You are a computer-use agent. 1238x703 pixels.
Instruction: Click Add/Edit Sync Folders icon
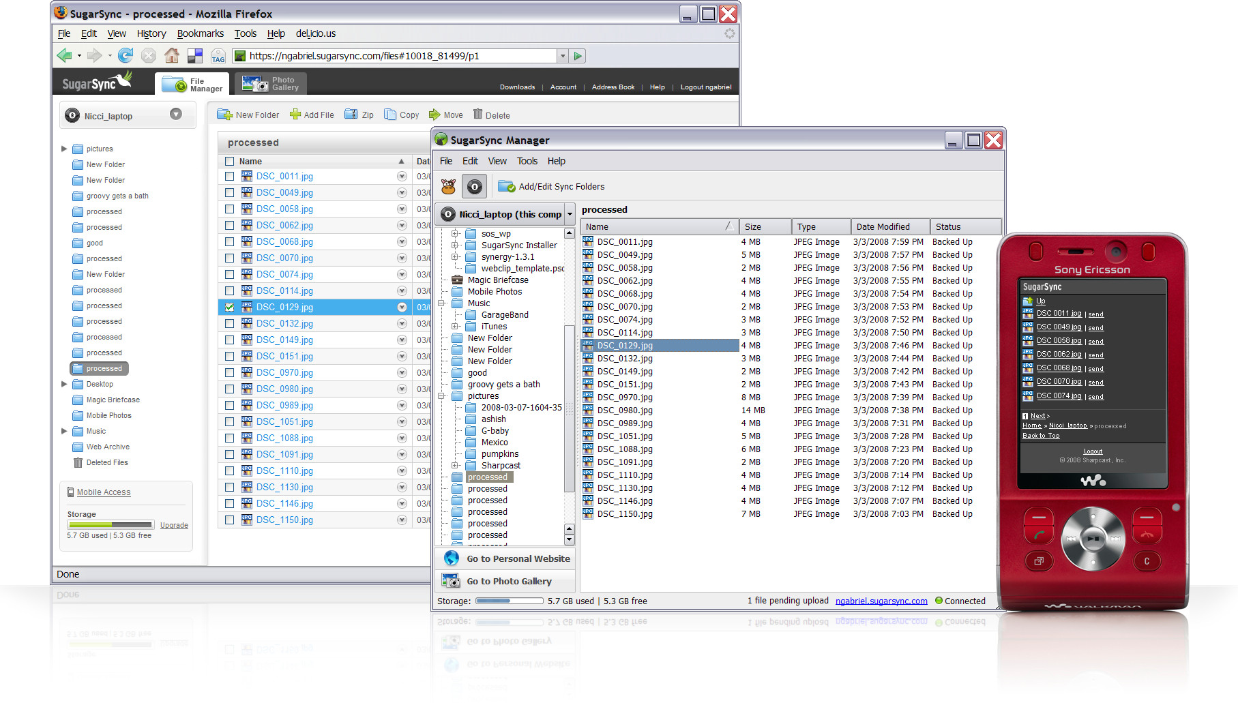click(x=506, y=186)
